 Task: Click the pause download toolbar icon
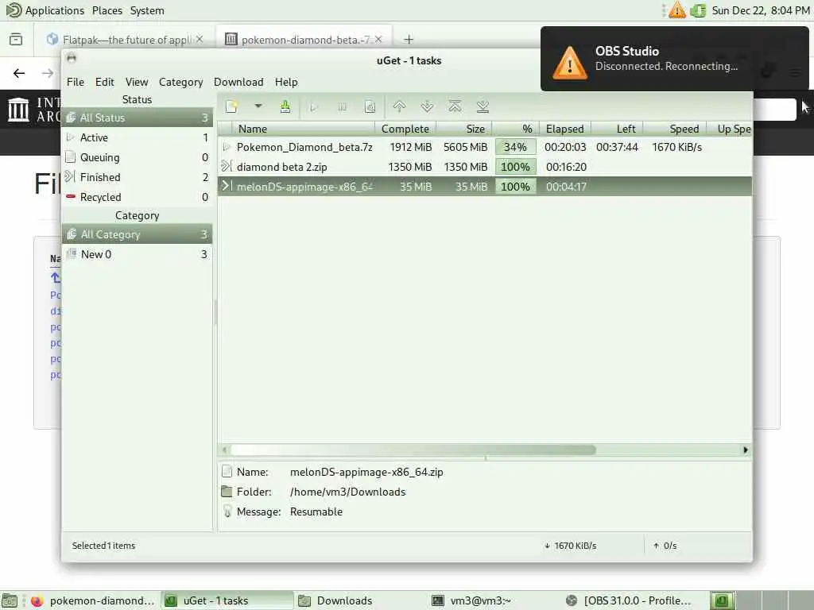tap(342, 107)
